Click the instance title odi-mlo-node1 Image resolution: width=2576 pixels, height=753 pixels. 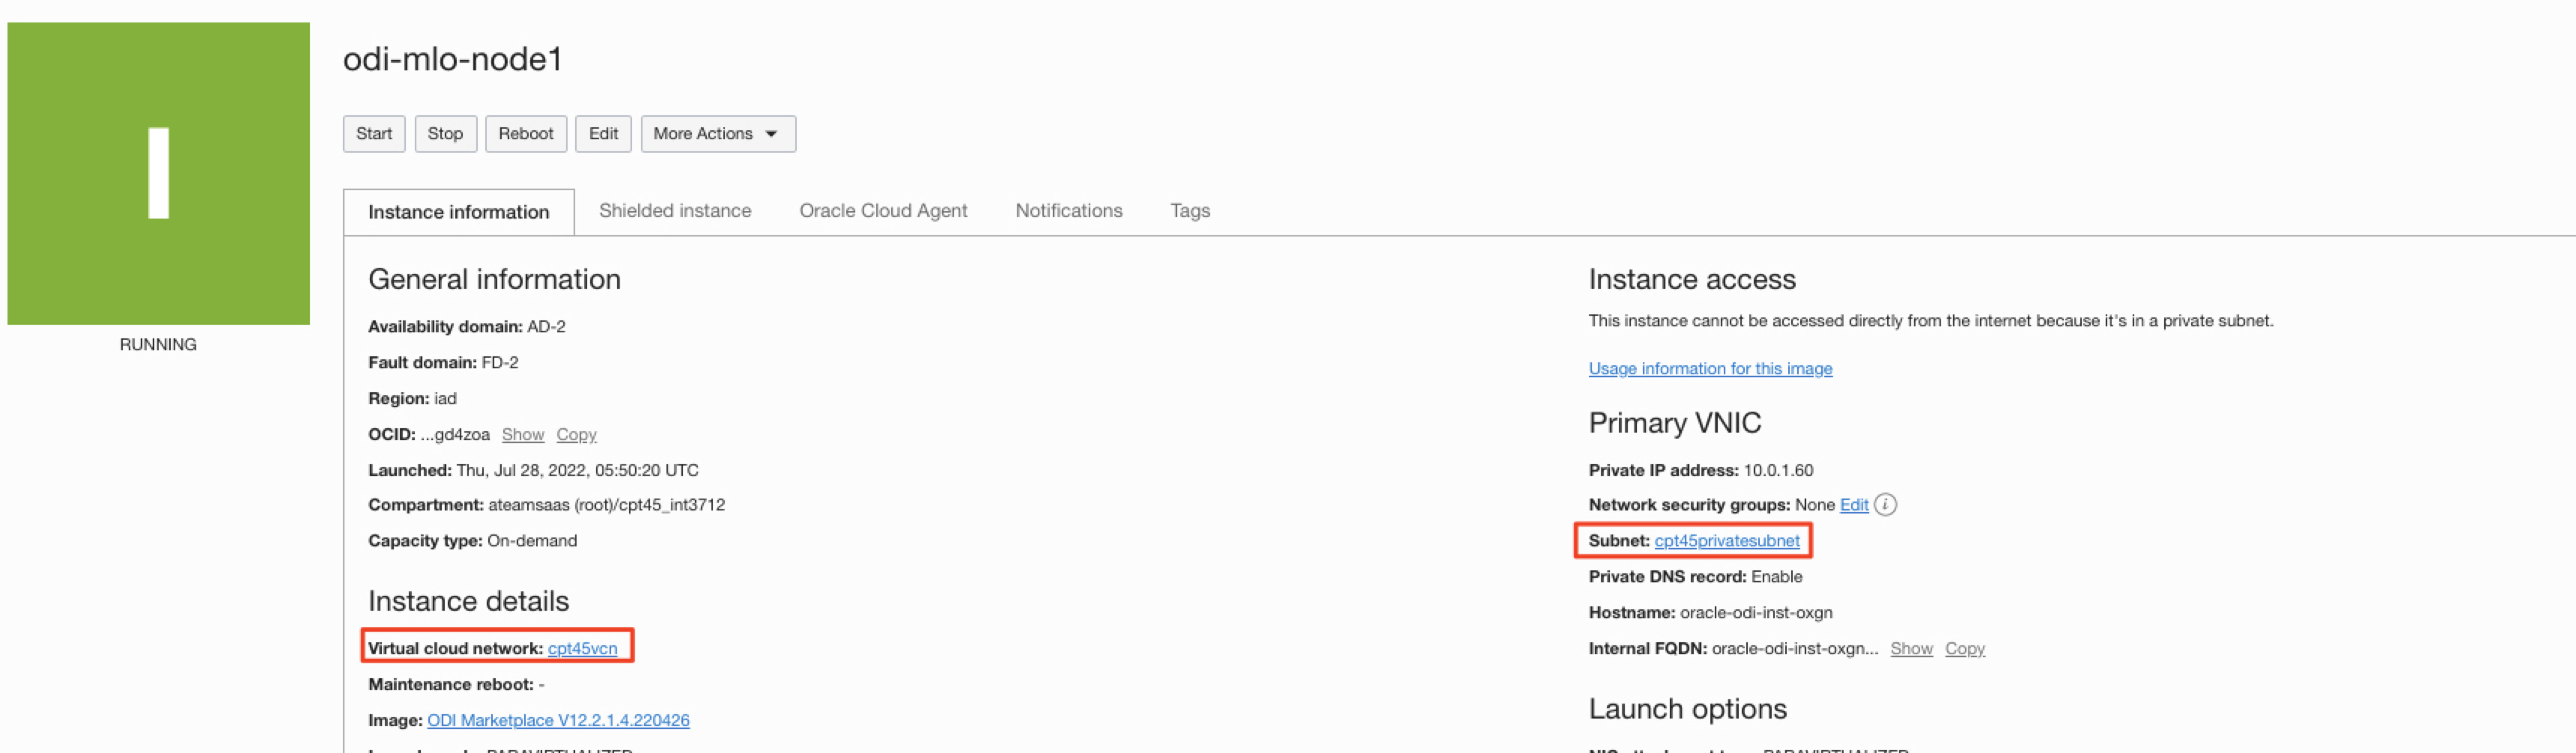452,59
